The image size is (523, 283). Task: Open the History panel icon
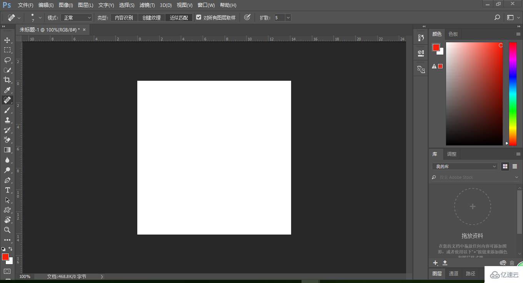click(421, 38)
